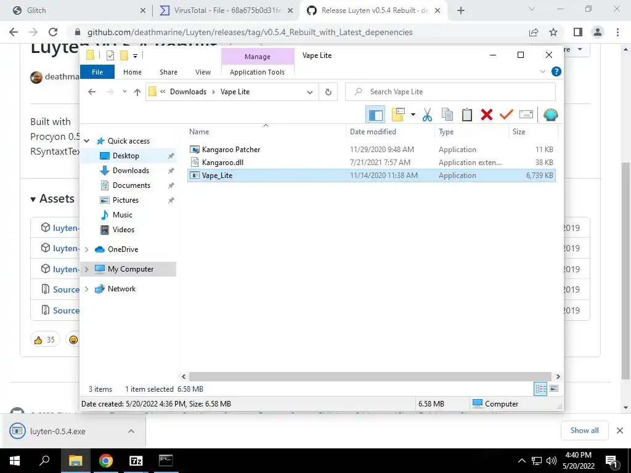Viewport: 631px width, 473px height.
Task: Click the Rename toolbar icon
Action: [526, 115]
